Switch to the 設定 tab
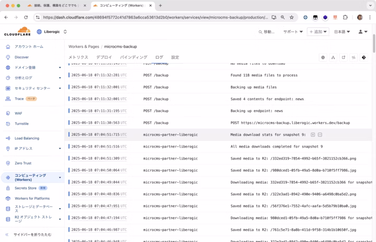Screen dimensions: 376x242 [175, 57]
